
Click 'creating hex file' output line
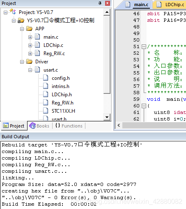coord(65,191)
